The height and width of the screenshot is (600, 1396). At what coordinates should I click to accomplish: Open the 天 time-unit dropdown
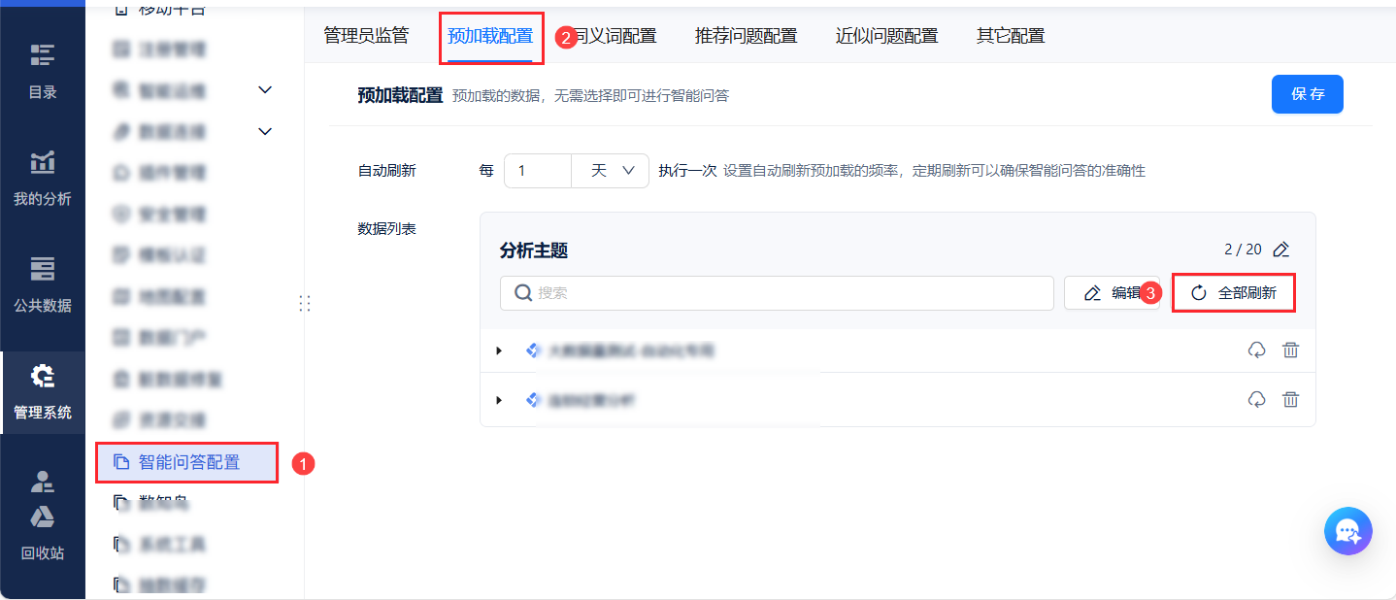click(610, 170)
